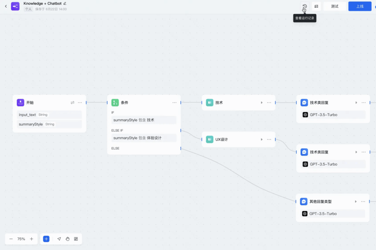The width and height of the screenshot is (376, 250).
Task: Click the 开始 start node icon
Action: point(21,103)
